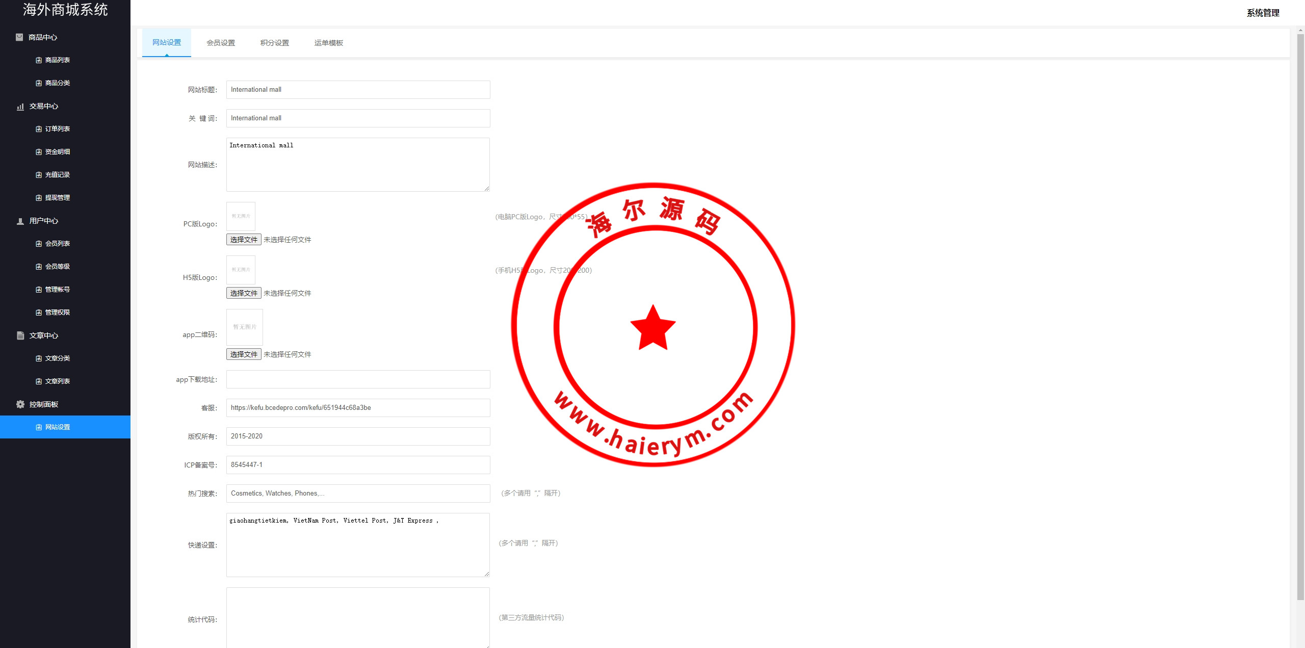Collapse the 用户中心 menu group
This screenshot has height=648, width=1305.
coord(44,221)
